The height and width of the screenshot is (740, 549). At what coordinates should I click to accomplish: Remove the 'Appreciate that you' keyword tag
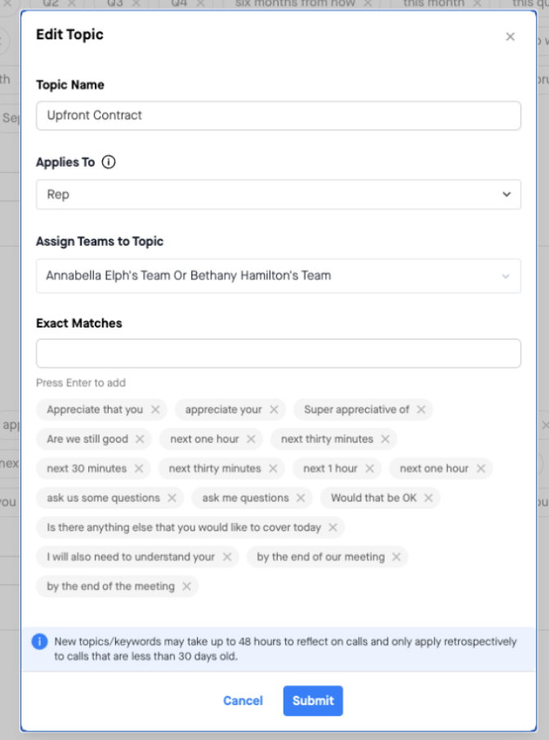(x=155, y=410)
